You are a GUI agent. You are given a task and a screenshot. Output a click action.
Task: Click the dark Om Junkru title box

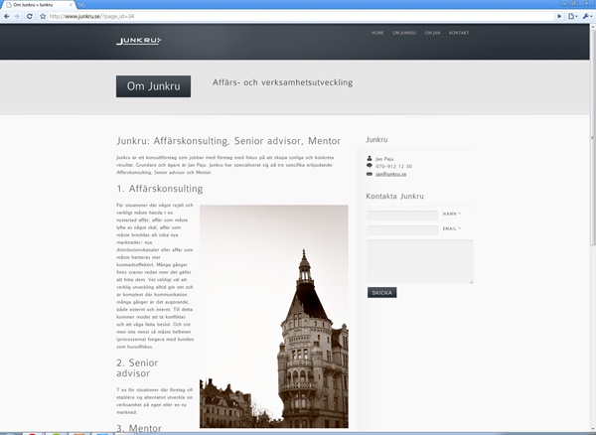[x=154, y=86]
